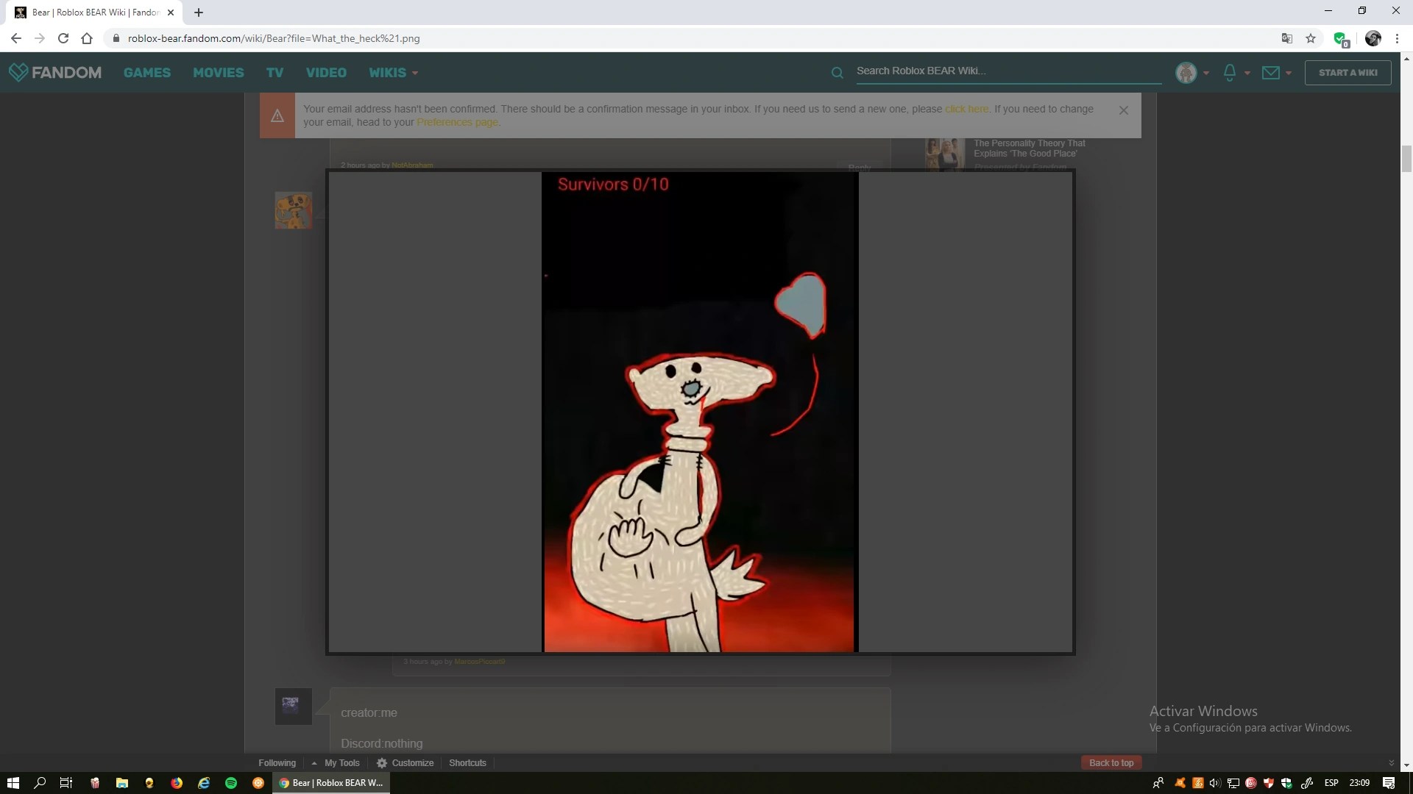Screen dimensions: 1413x794
Task: Follow the 'click here' confirmation link
Action: 966,109
